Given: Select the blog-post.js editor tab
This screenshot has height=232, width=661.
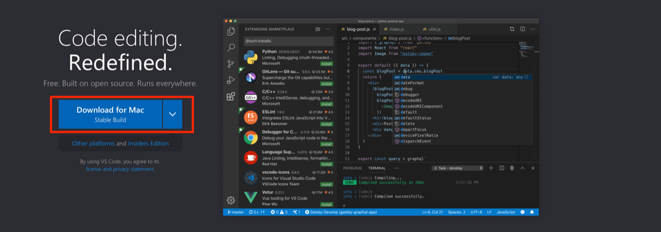Looking at the screenshot, I should pyautogui.click(x=357, y=29).
